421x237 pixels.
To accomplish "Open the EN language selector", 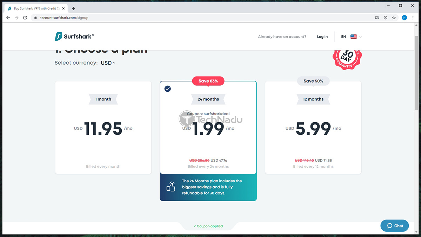I will click(x=351, y=37).
